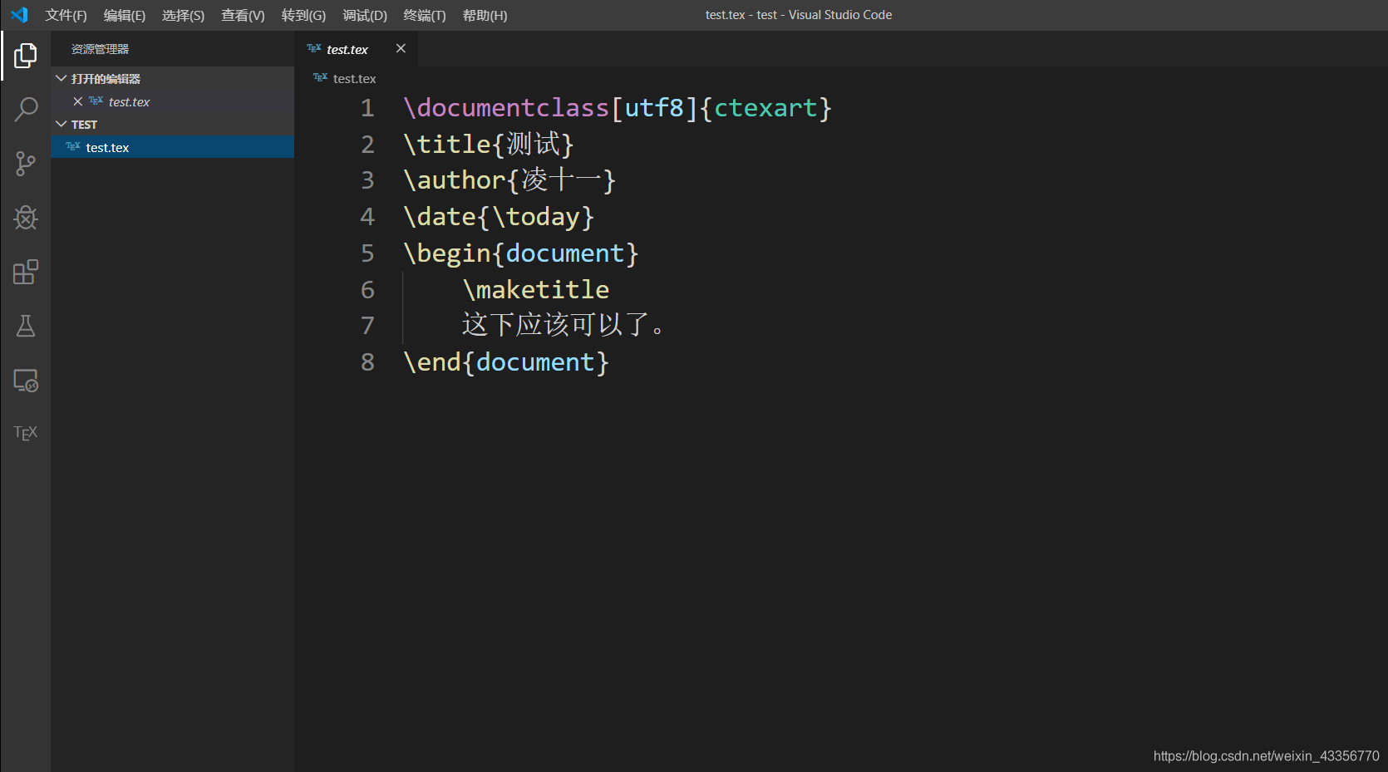Close test.tex in open editors list

pos(77,101)
